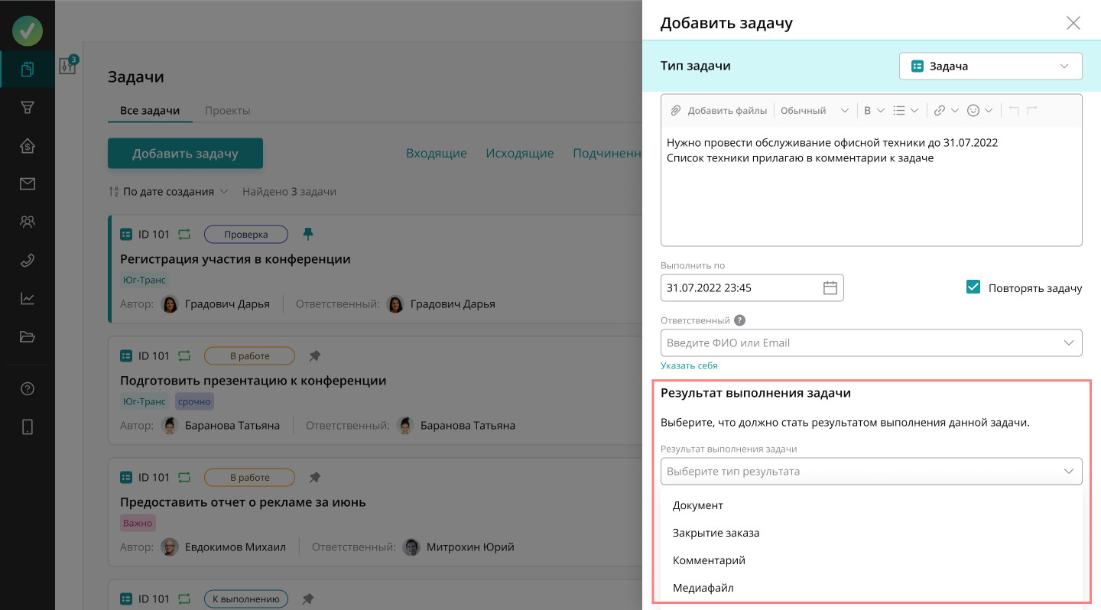Click the task description text area
This screenshot has width=1101, height=610.
[872, 186]
